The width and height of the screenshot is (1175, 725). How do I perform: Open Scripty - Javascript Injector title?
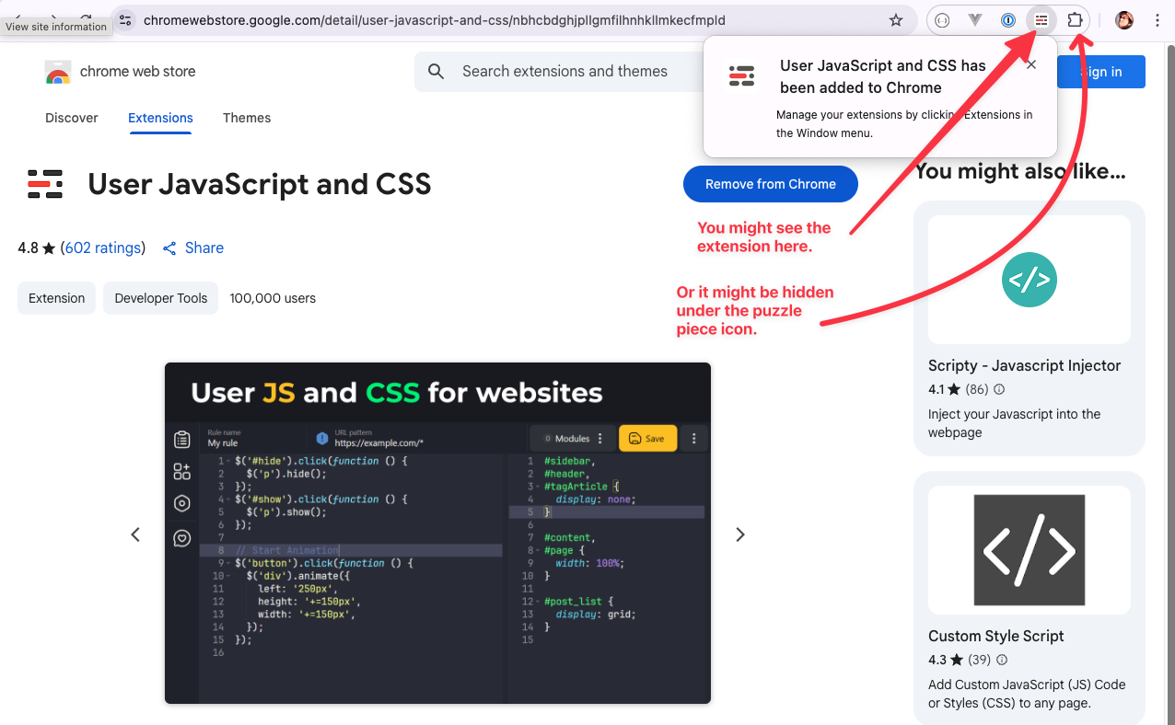[x=1025, y=365]
